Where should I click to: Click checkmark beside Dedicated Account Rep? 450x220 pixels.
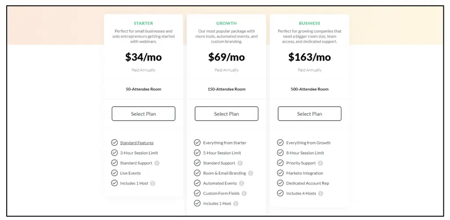click(280, 183)
